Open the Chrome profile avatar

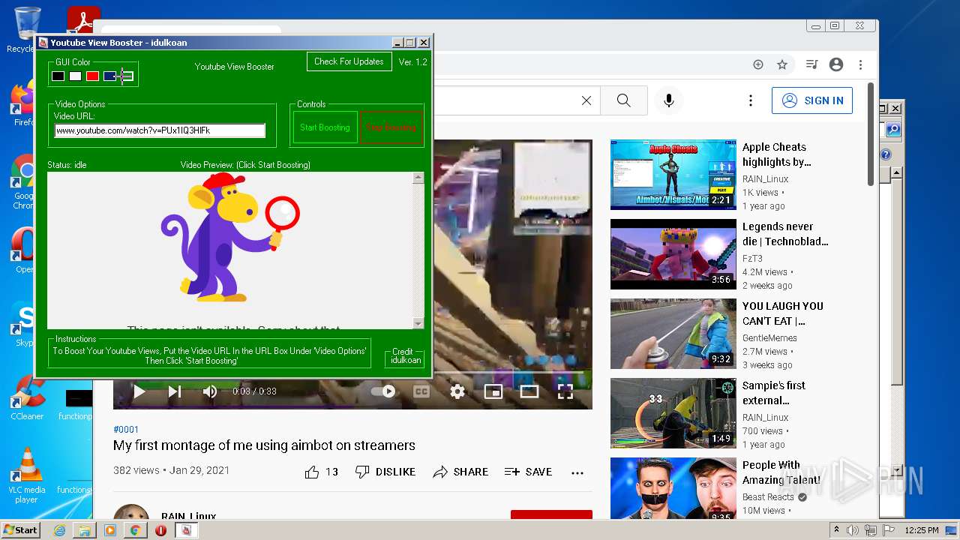pos(836,65)
